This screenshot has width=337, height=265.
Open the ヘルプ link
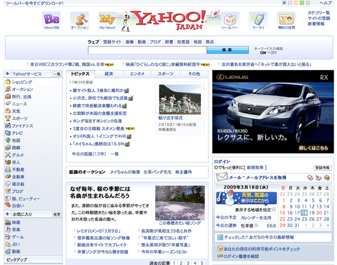pyautogui.click(x=325, y=3)
